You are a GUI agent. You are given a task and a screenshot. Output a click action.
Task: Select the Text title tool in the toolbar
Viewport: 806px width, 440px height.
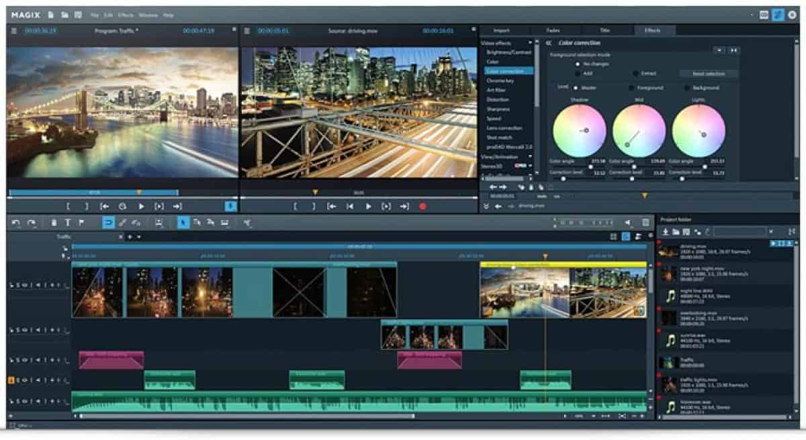click(69, 222)
